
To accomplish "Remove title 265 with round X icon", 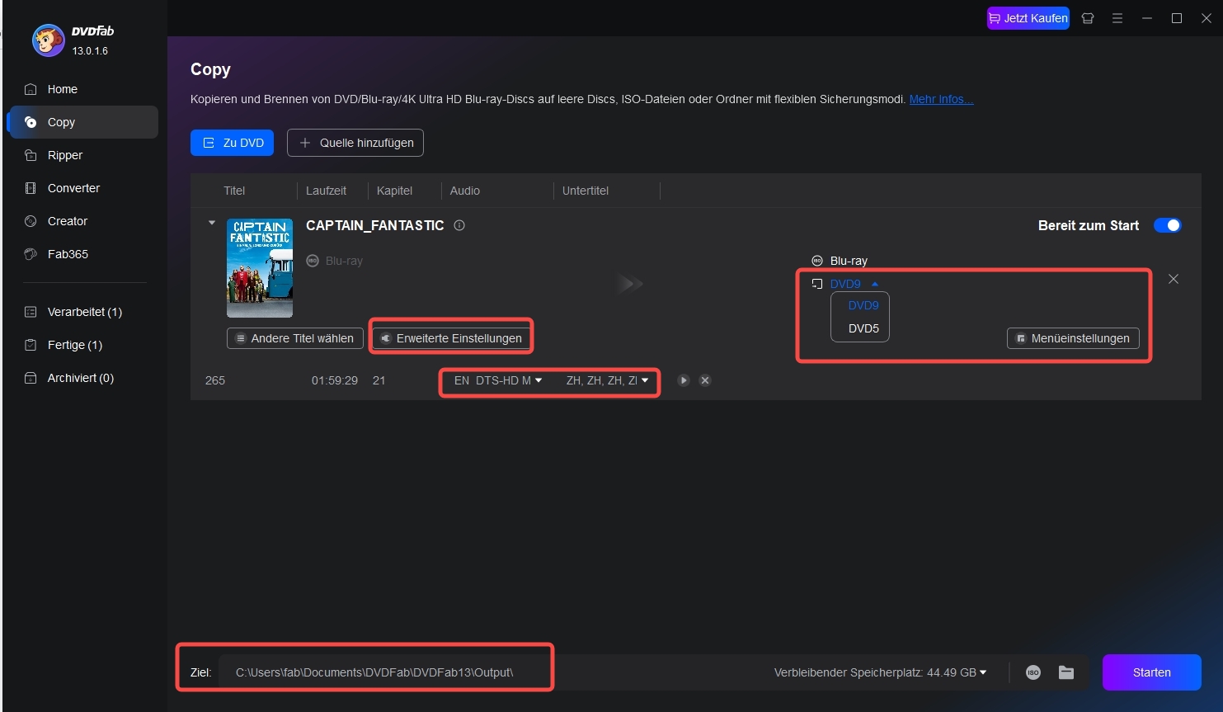I will click(x=705, y=380).
